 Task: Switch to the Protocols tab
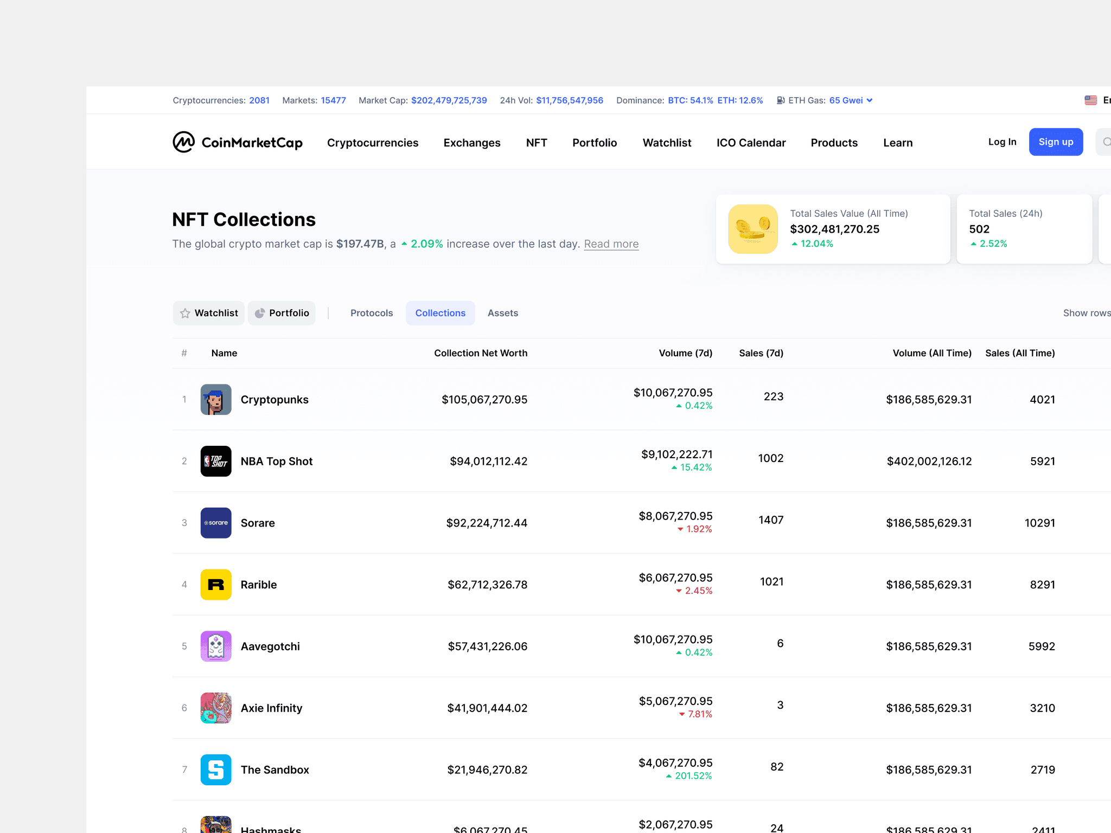(372, 313)
